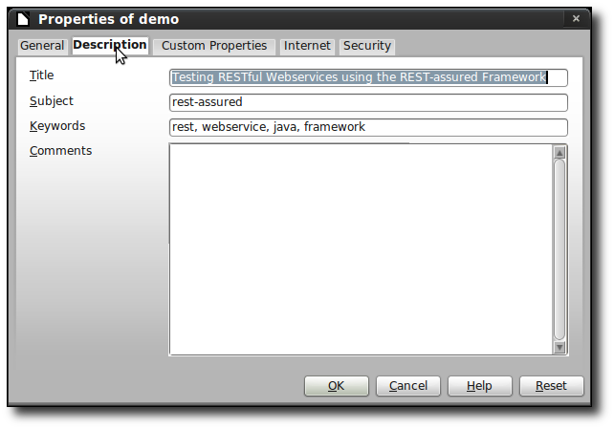Click into the Title text field
The image size is (614, 429).
coord(368,77)
